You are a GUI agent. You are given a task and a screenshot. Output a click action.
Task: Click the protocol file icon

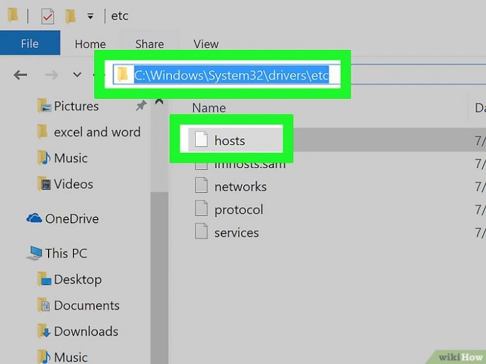point(201,209)
